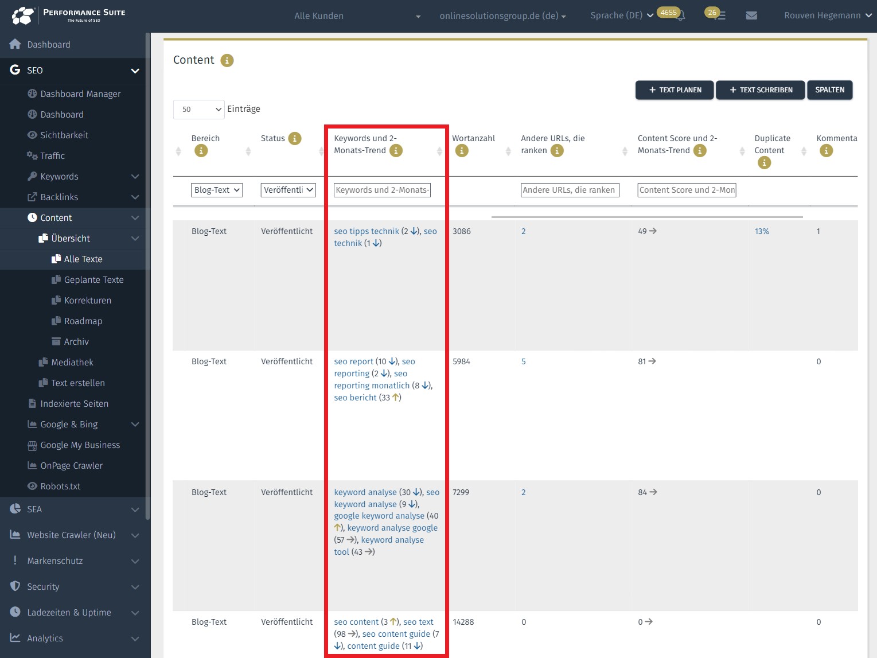Click the Content Score filter input field
877x658 pixels.
point(687,190)
